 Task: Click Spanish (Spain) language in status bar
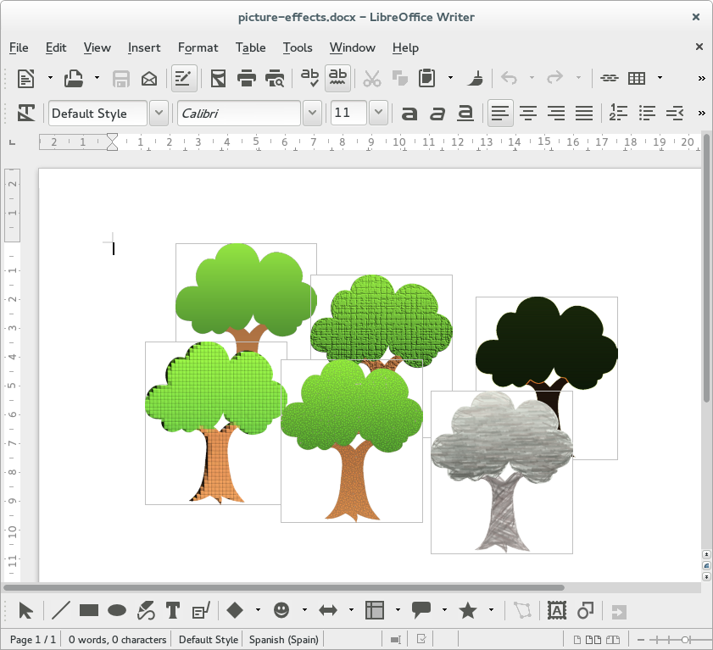point(283,640)
